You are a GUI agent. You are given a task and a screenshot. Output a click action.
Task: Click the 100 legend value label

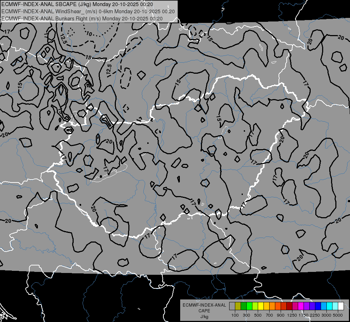click(235, 315)
